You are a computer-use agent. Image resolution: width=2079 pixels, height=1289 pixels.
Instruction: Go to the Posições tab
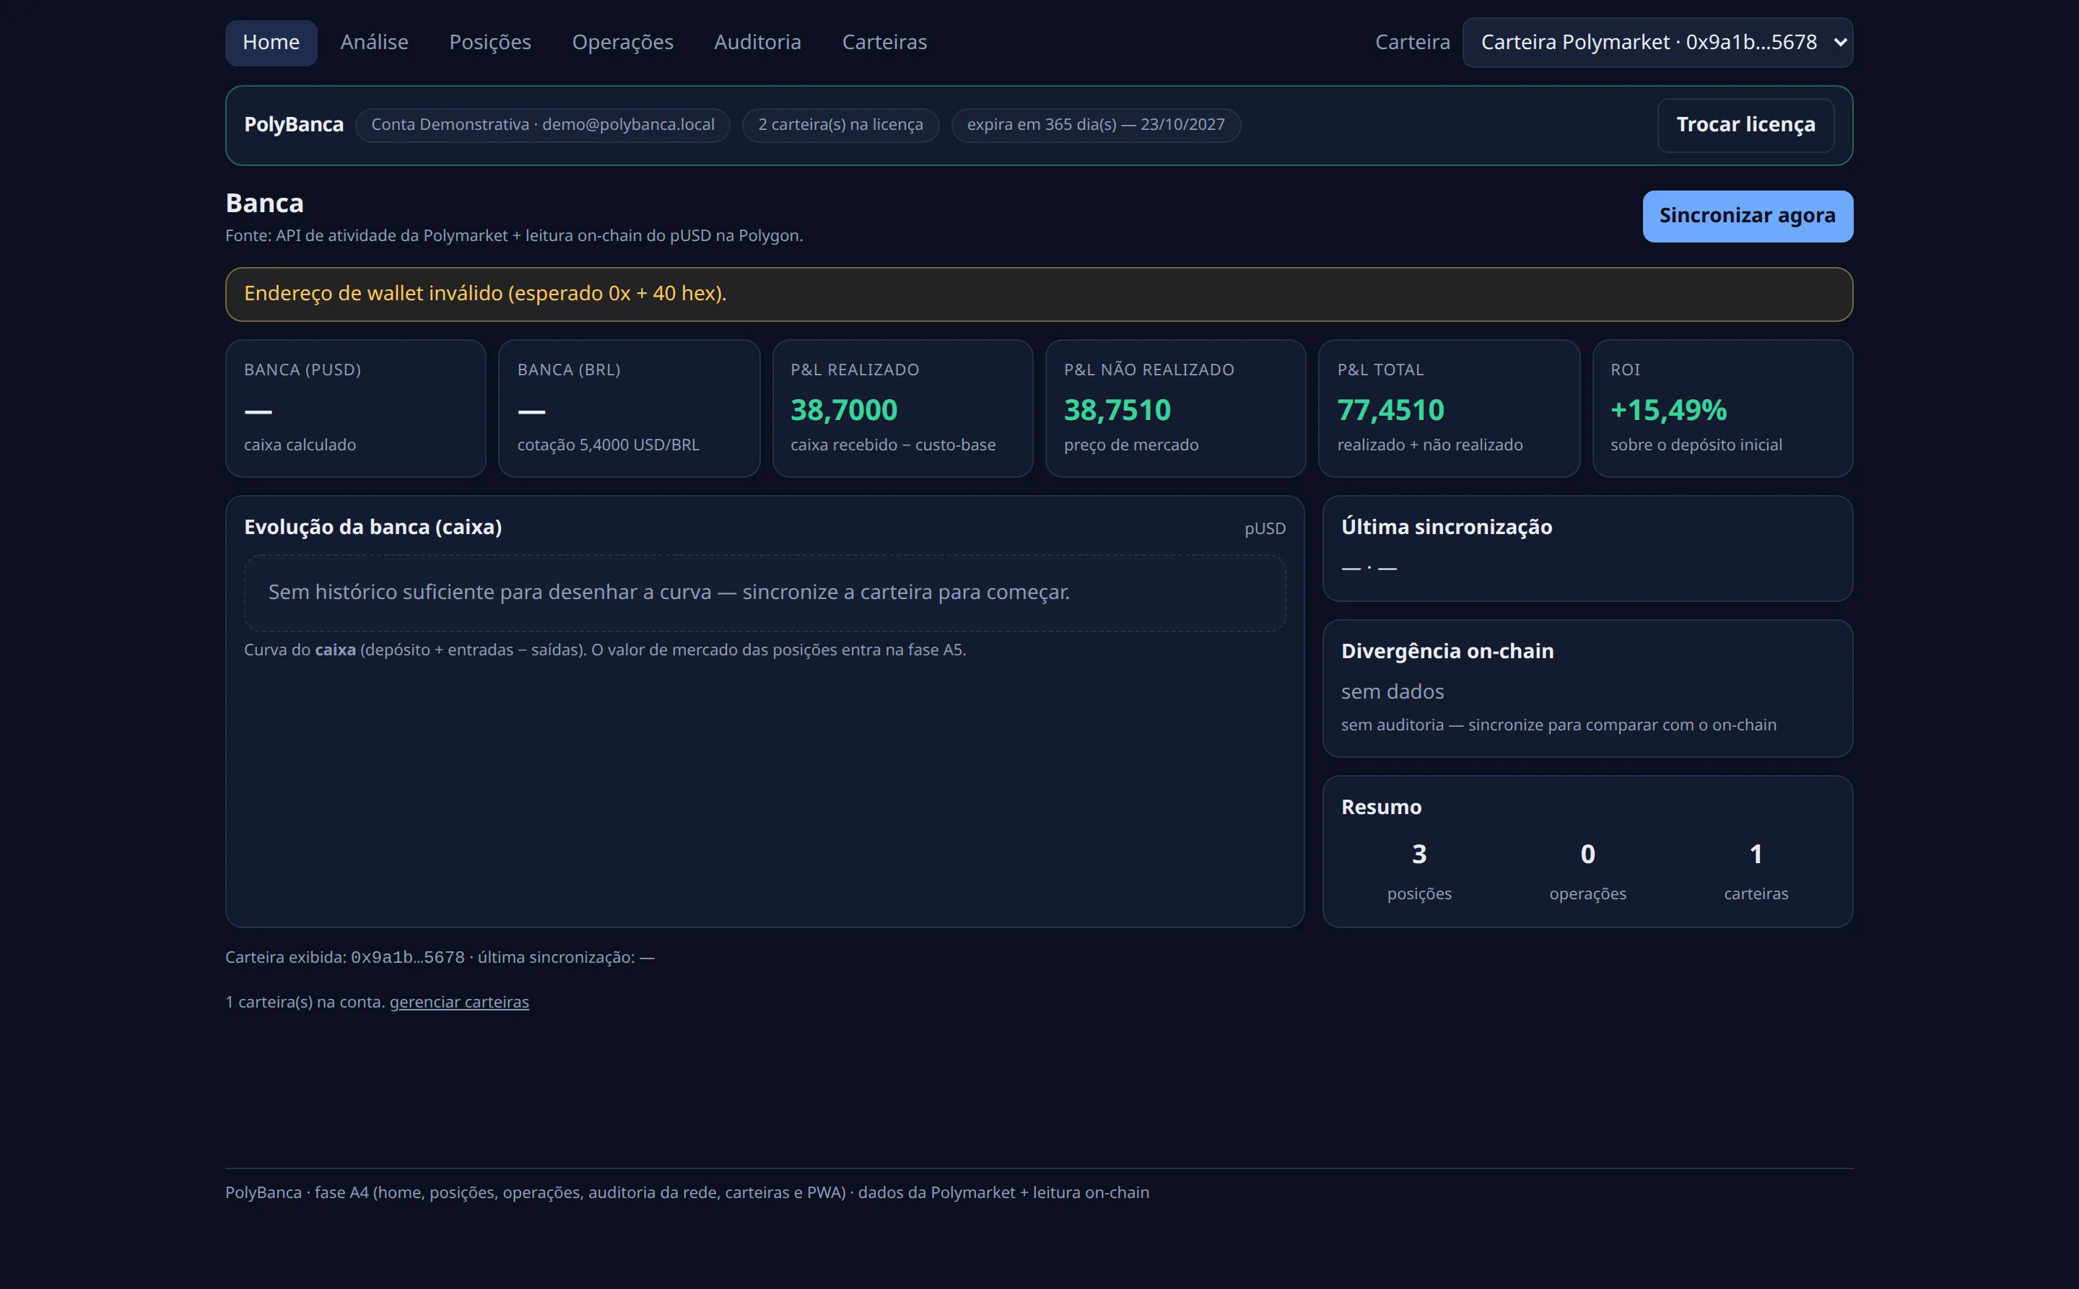pyautogui.click(x=490, y=43)
